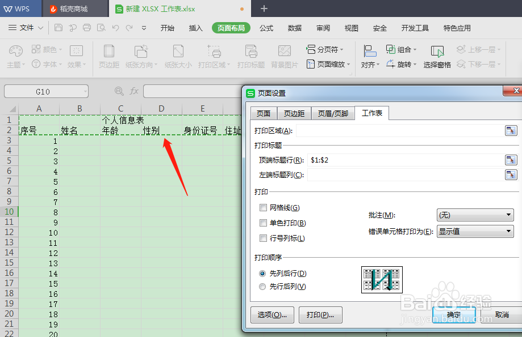522x337 pixels.
Task: Click the 选项 options button
Action: (272, 315)
